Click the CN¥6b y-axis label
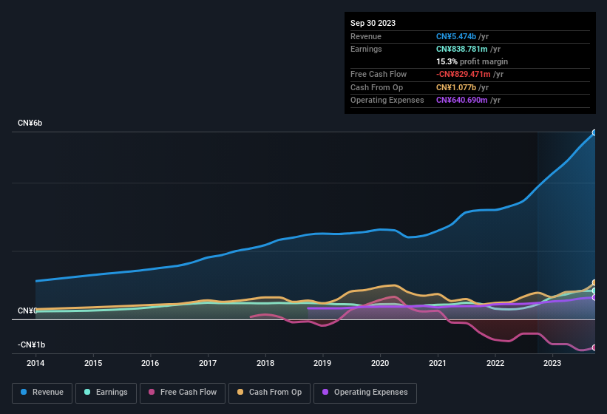This screenshot has width=607, height=414. (x=30, y=123)
